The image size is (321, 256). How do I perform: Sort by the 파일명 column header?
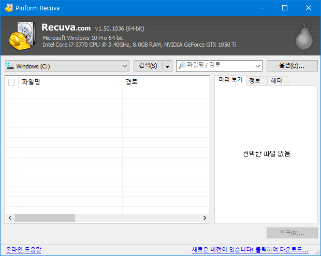[70, 82]
